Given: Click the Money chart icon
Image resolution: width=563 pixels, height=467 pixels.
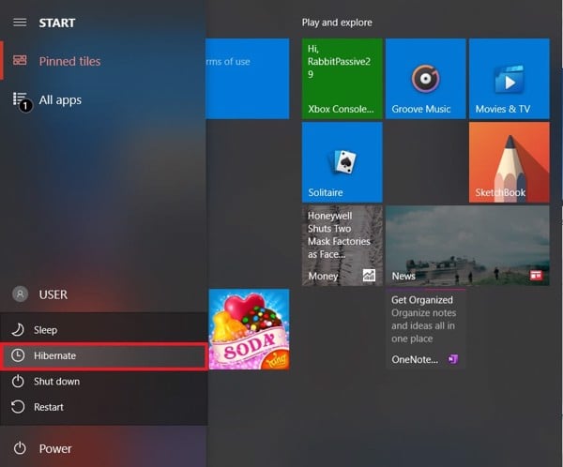Looking at the screenshot, I should click(x=369, y=276).
